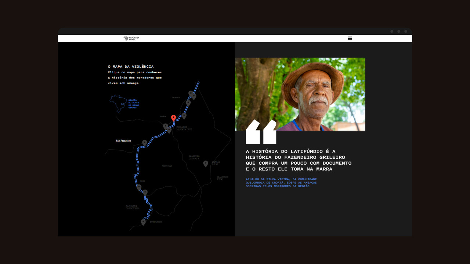Click the map pin at Ibiaí
The width and height of the screenshot is (470, 264).
click(139, 187)
